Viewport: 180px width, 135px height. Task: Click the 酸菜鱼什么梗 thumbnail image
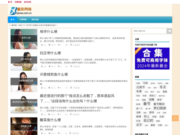point(24,126)
